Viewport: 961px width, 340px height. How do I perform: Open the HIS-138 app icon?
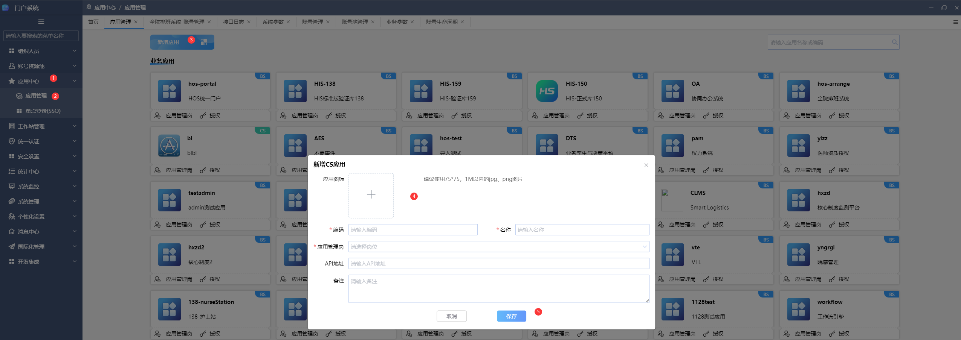point(295,91)
